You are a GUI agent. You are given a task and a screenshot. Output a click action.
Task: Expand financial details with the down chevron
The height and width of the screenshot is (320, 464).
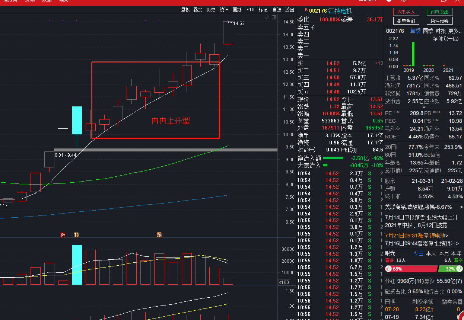[x=424, y=107]
